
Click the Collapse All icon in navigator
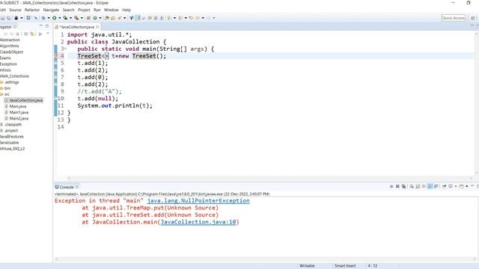26,34
